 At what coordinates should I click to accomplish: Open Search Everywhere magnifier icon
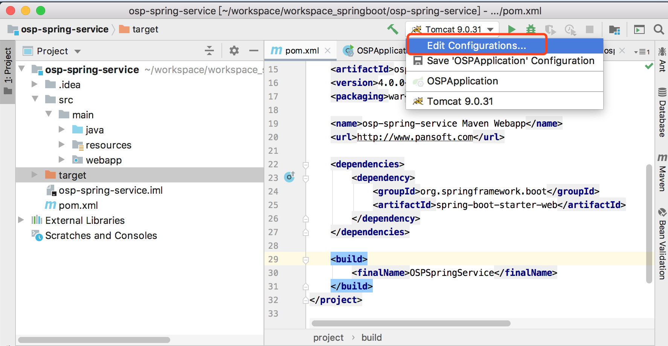pyautogui.click(x=659, y=29)
